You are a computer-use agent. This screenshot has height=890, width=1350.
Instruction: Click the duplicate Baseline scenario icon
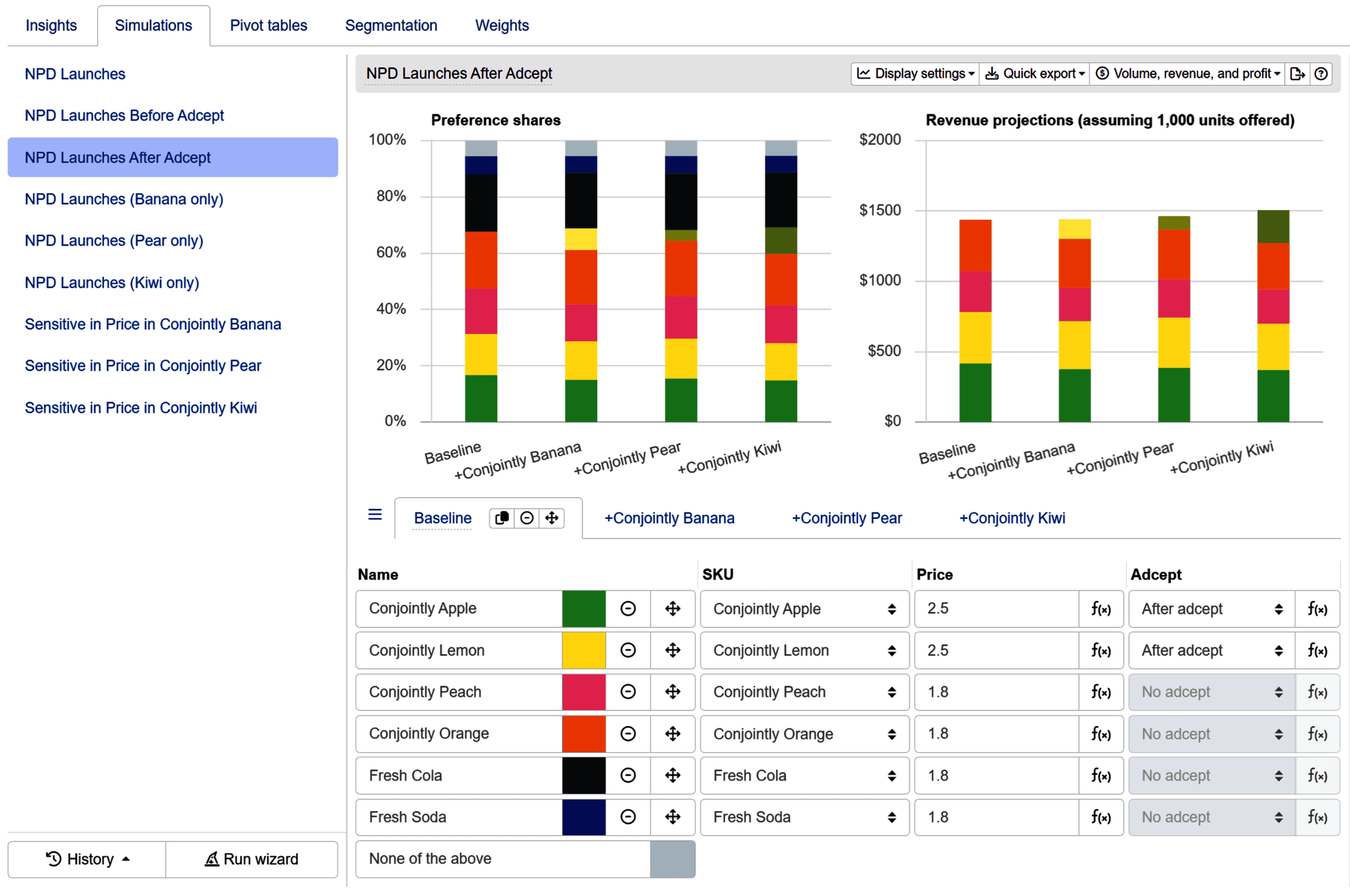click(502, 518)
